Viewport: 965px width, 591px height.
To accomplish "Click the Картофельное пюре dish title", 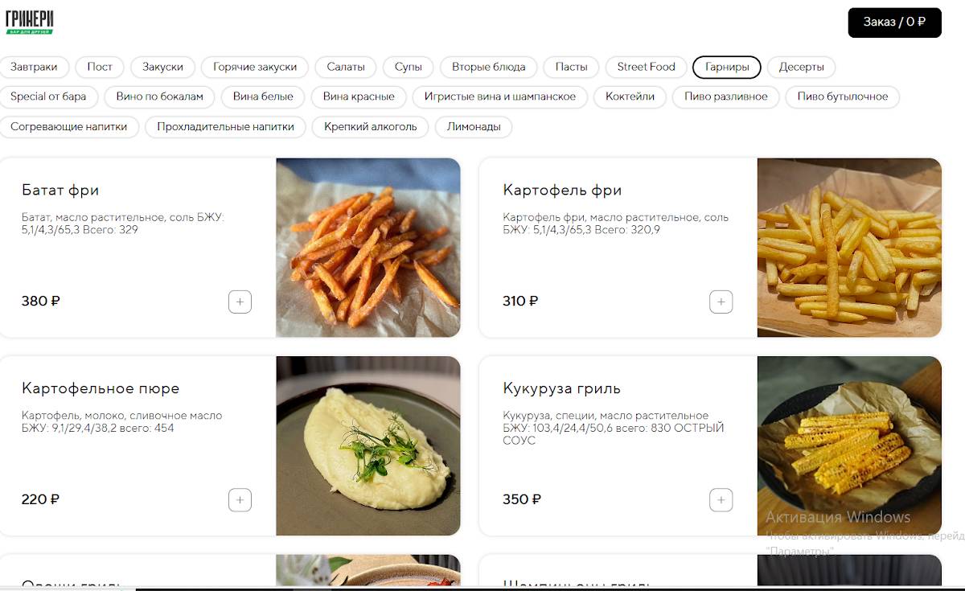I will pyautogui.click(x=101, y=388).
